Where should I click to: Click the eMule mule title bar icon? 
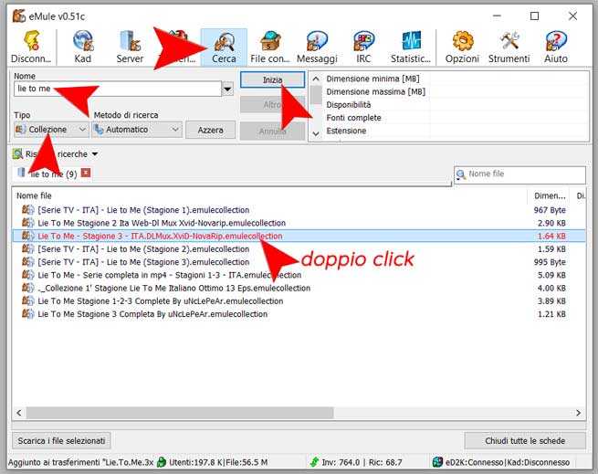tap(18, 16)
